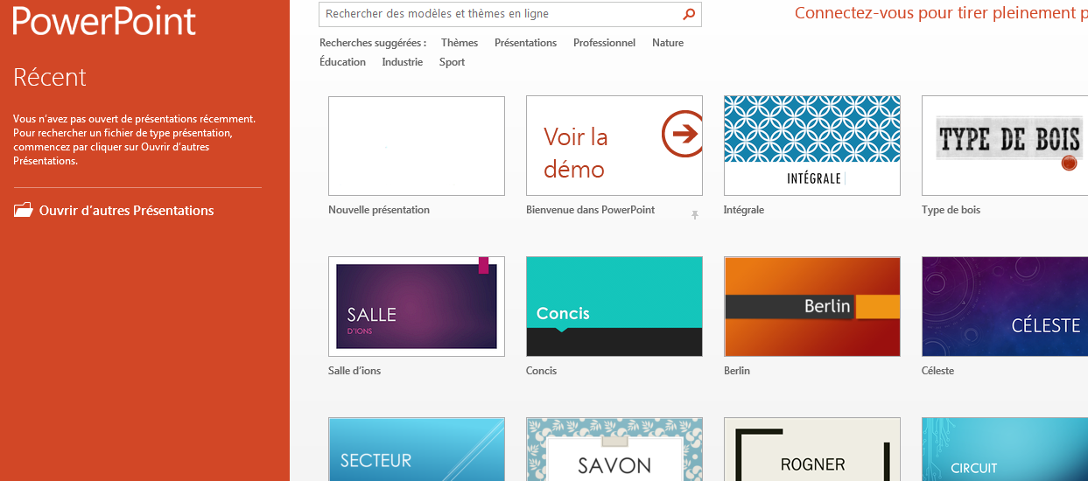Choose the Secteur template thumbnail

point(417,450)
